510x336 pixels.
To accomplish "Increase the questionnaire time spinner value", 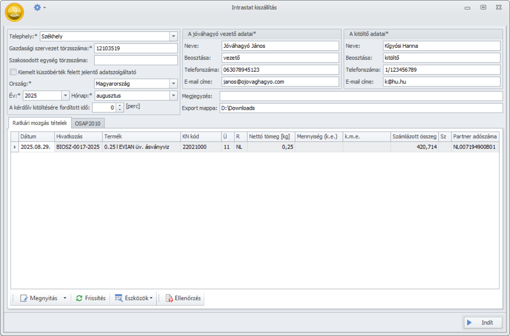I will point(120,105).
